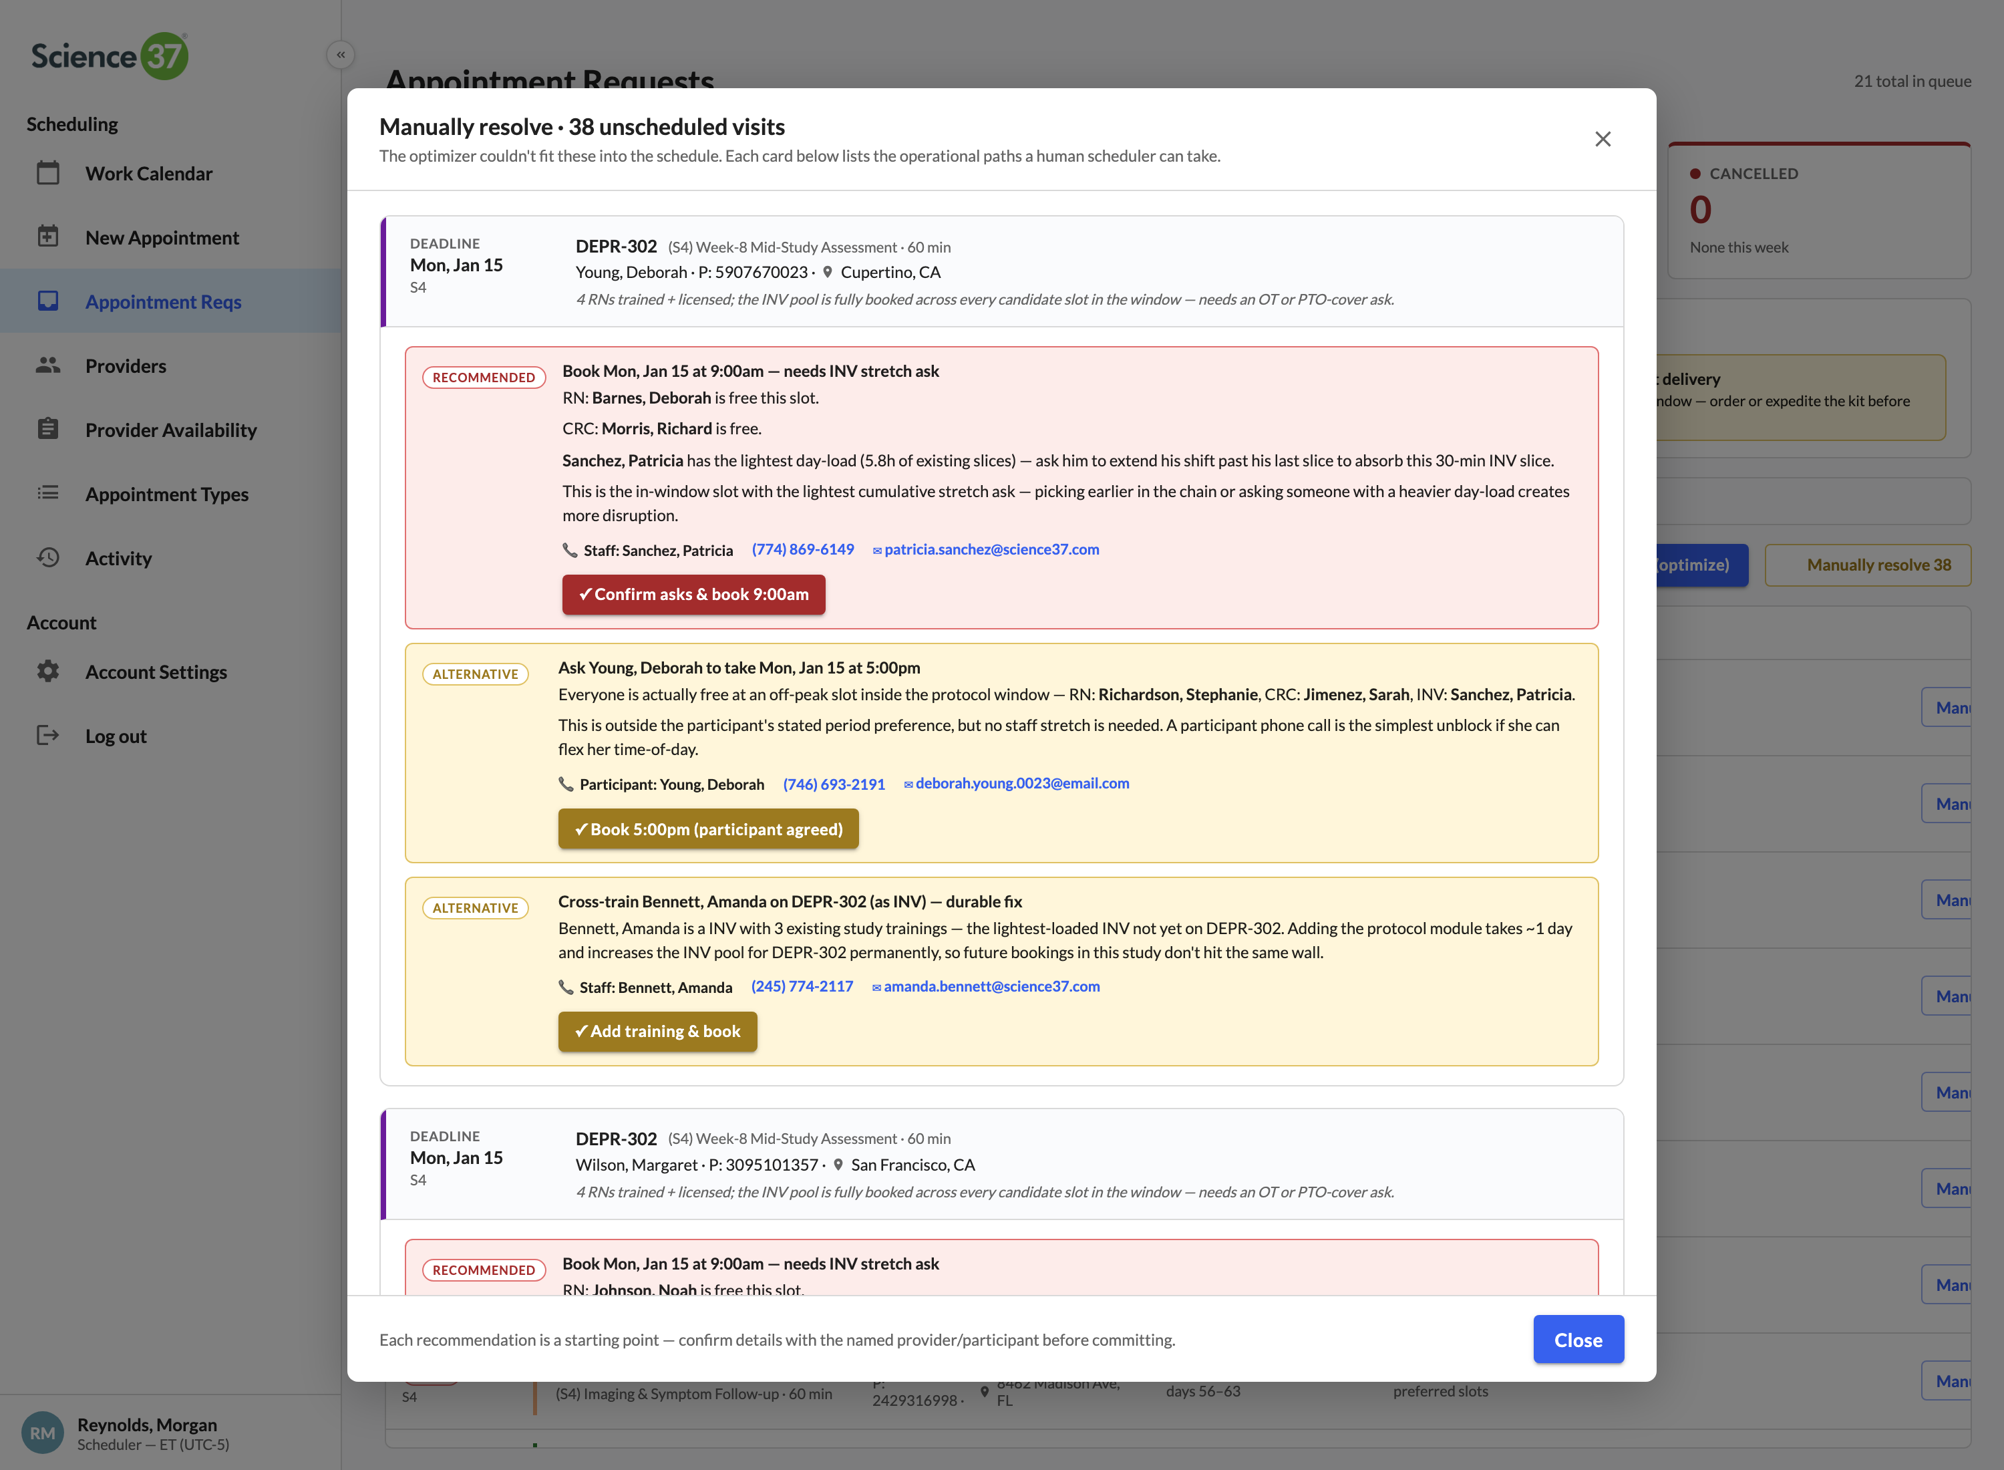Click the location pin next to San Francisco, CA
Viewport: 2004px width, 1470px height.
(x=838, y=1165)
